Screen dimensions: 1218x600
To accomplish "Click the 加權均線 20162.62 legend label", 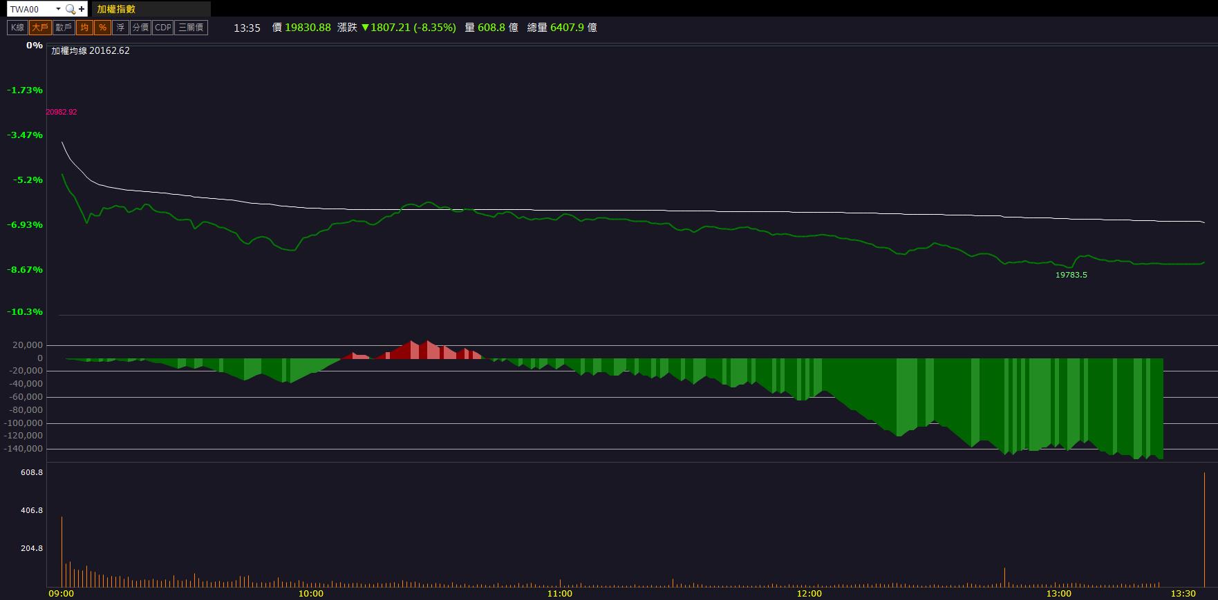I will tap(91, 50).
